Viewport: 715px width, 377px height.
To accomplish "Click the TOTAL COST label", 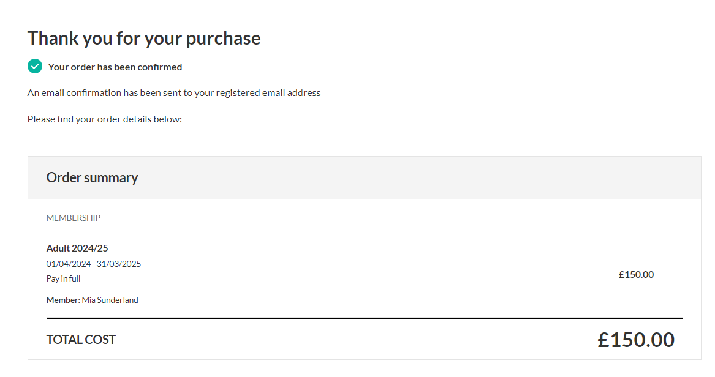I will click(x=81, y=340).
